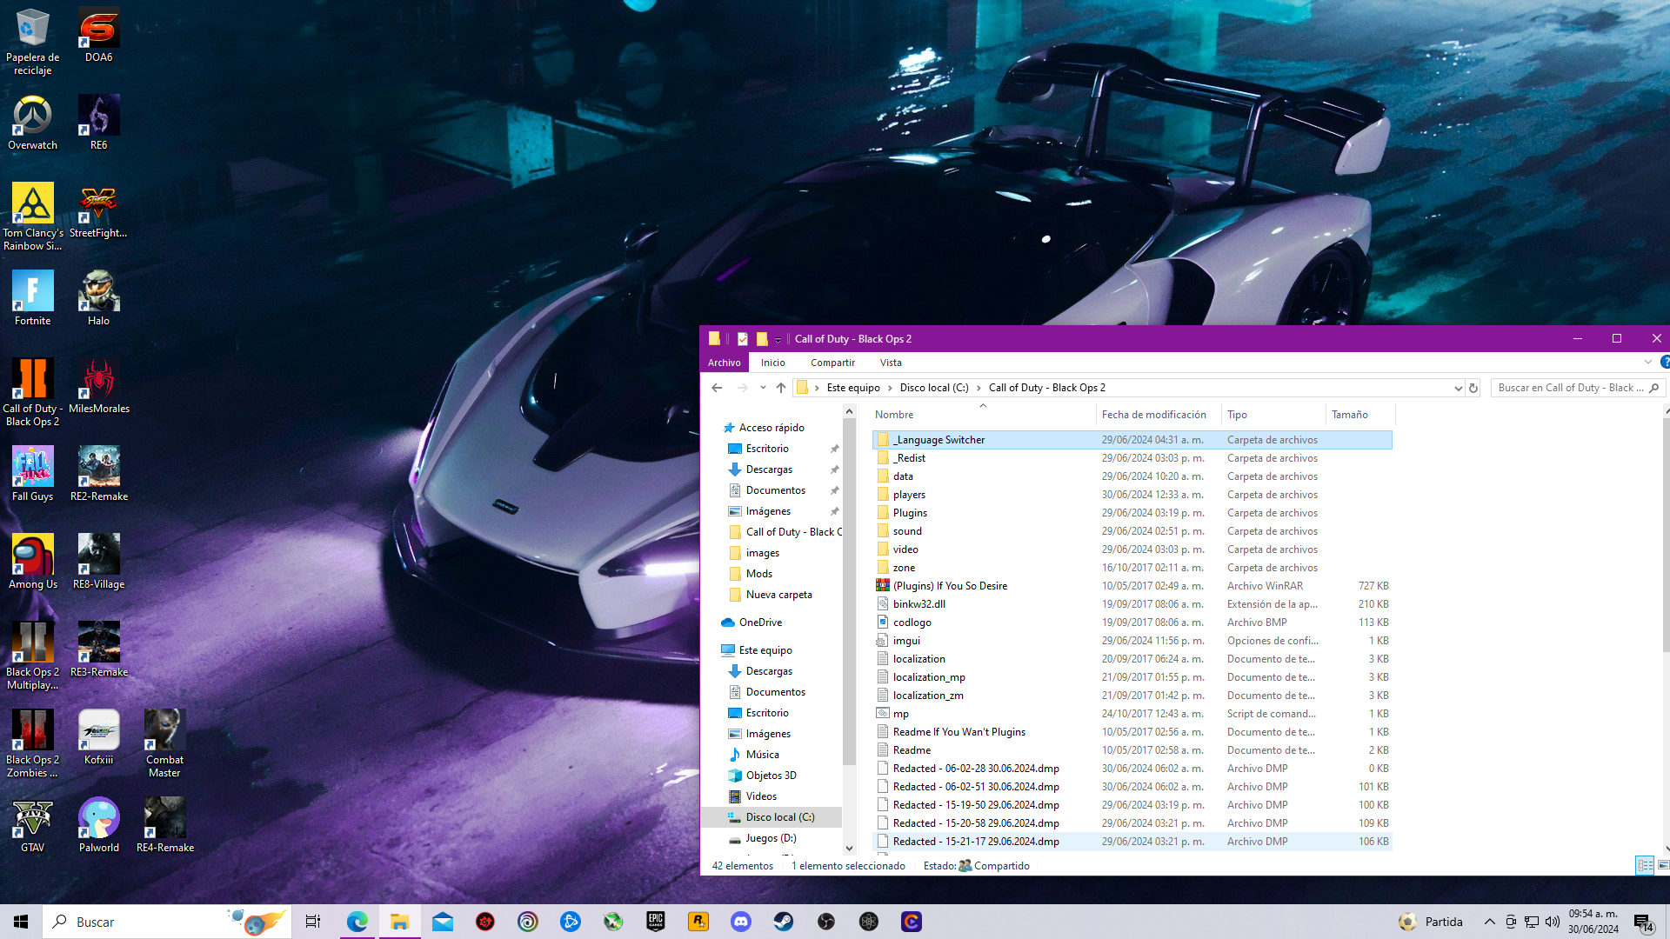Screen dimensions: 1670x939
Task: Refresh the folder view
Action: (x=1473, y=389)
